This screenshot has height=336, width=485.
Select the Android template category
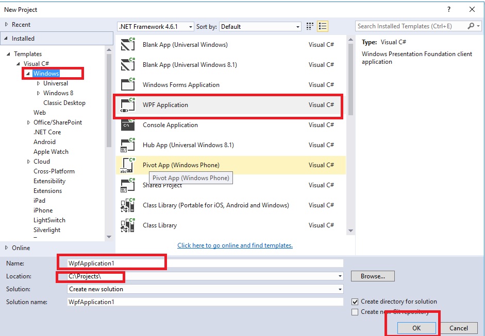coord(44,142)
